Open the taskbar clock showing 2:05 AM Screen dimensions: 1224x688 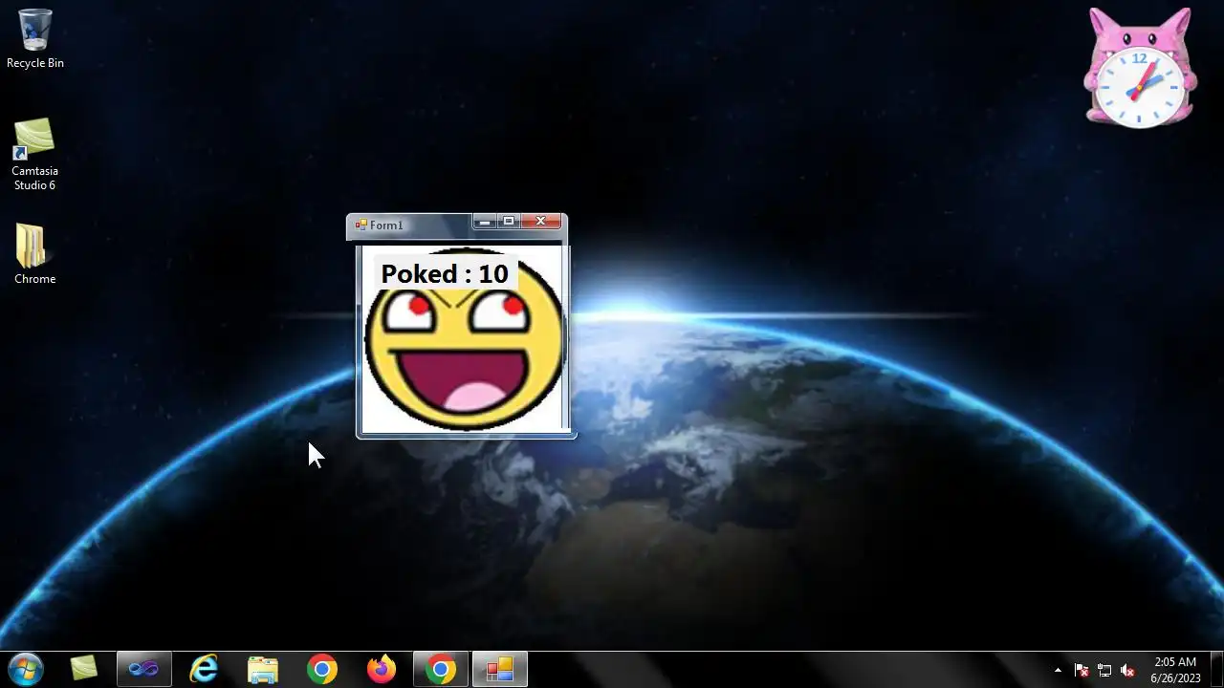[1175, 670]
